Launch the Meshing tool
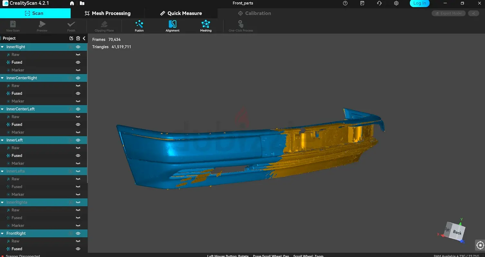 point(206,26)
